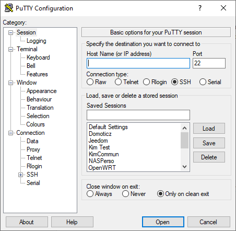This screenshot has width=236, height=231.
Task: Click the question mark help button in the title bar
Action: (200, 8)
